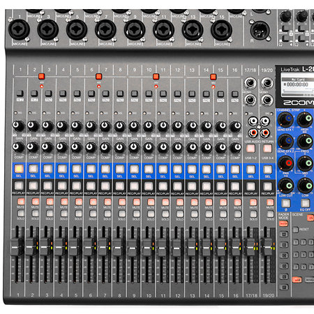Image resolution: width=314 pixels, height=314 pixels.
Task: Mute channel 17/18
Action: click(253, 202)
